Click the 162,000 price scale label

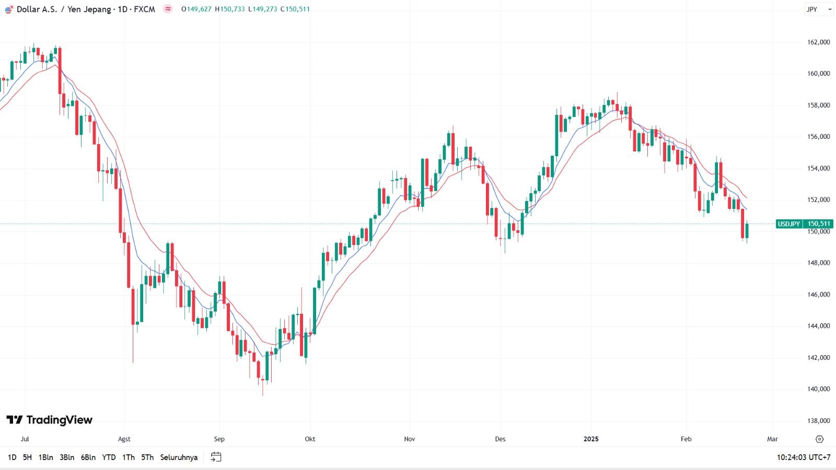click(819, 42)
